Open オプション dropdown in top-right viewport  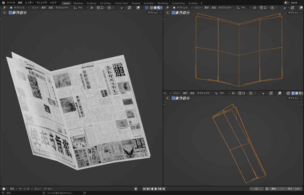(x=295, y=12)
